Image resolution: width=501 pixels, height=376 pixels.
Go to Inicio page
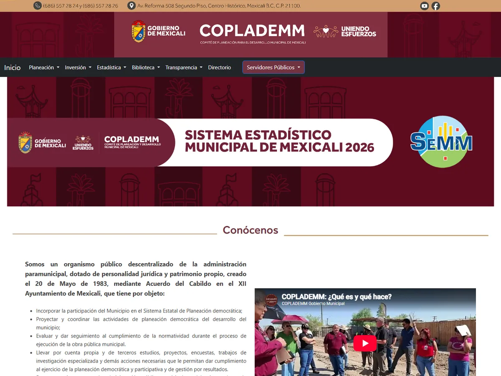13,67
